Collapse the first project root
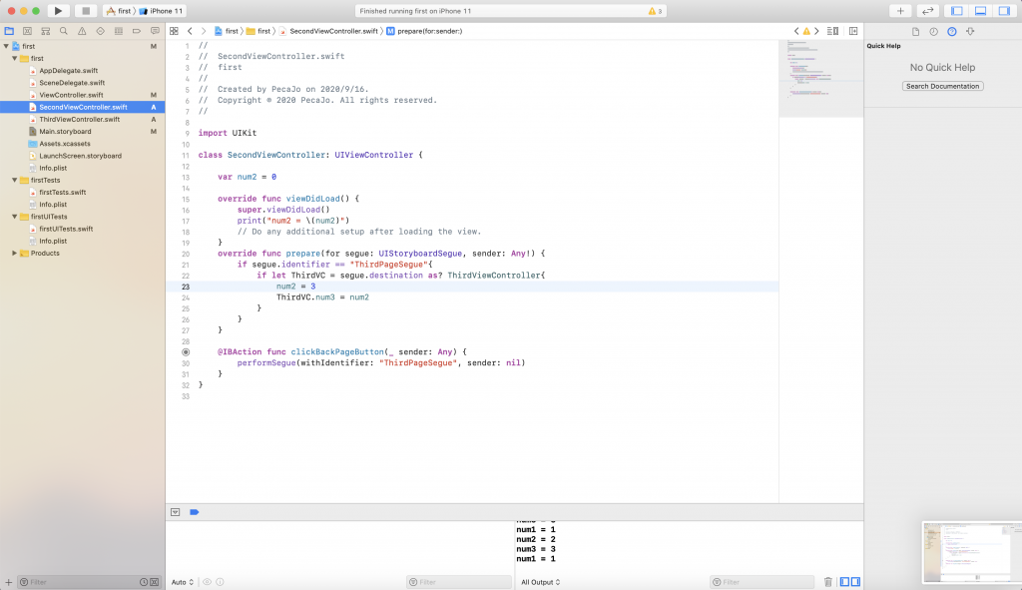The image size is (1022, 590). (6, 46)
